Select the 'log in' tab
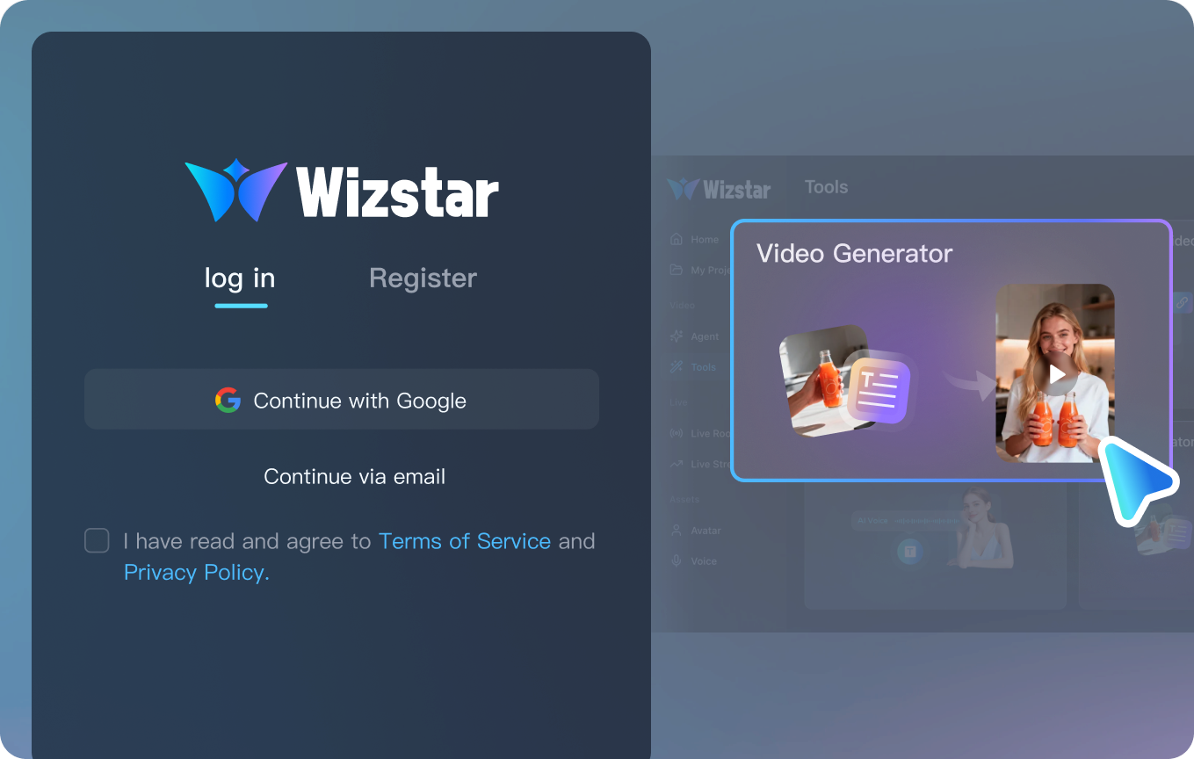This screenshot has width=1194, height=759. (x=240, y=278)
